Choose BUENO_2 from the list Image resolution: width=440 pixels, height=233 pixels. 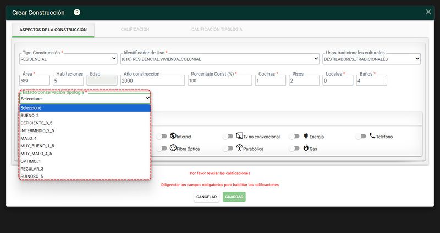[x=85, y=116]
